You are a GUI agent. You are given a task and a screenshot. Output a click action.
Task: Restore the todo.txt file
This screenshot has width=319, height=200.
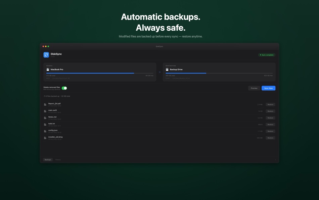tap(270, 125)
